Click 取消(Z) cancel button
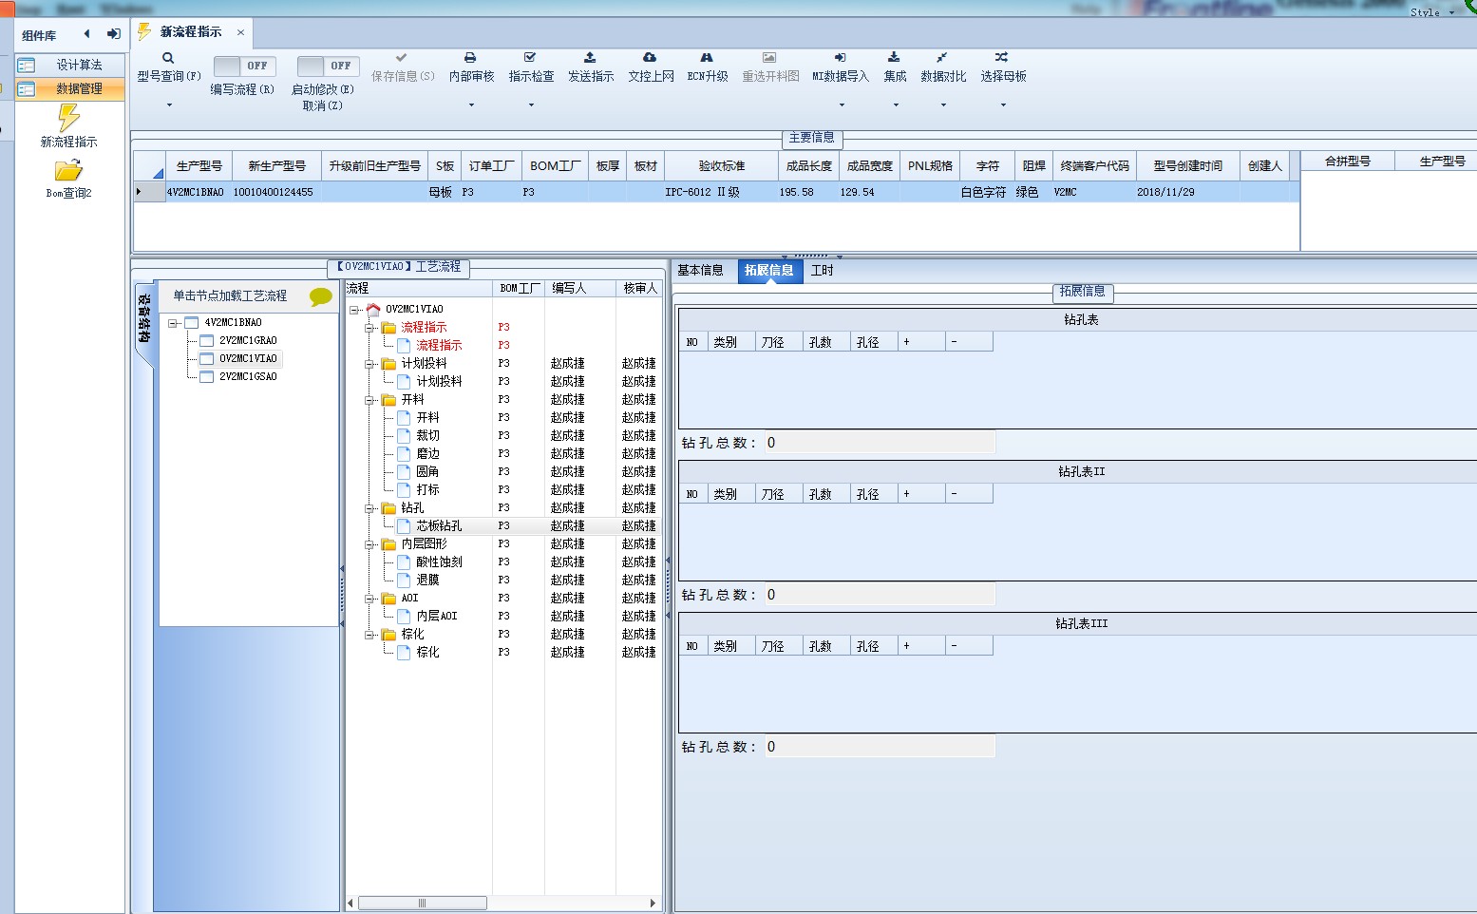Screen dimensions: 1477x914 tap(323, 105)
